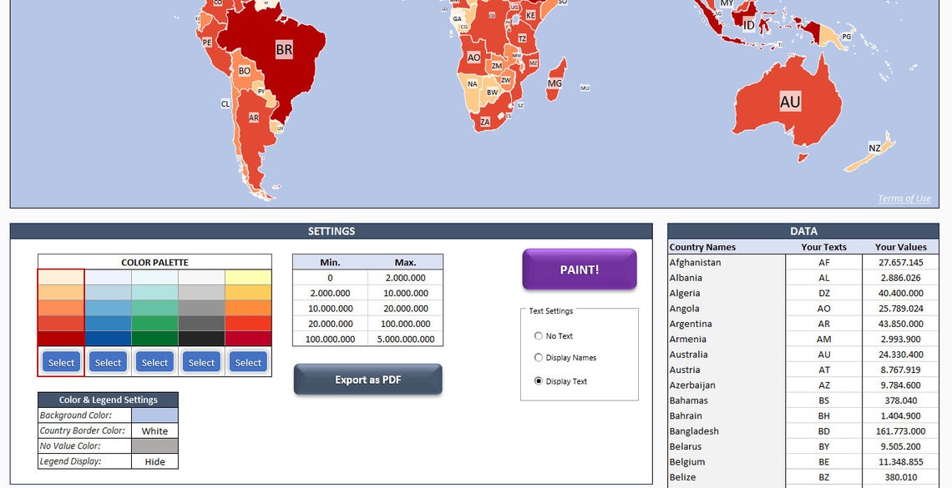
Task: Click the Background Color setting cell
Action: [154, 415]
